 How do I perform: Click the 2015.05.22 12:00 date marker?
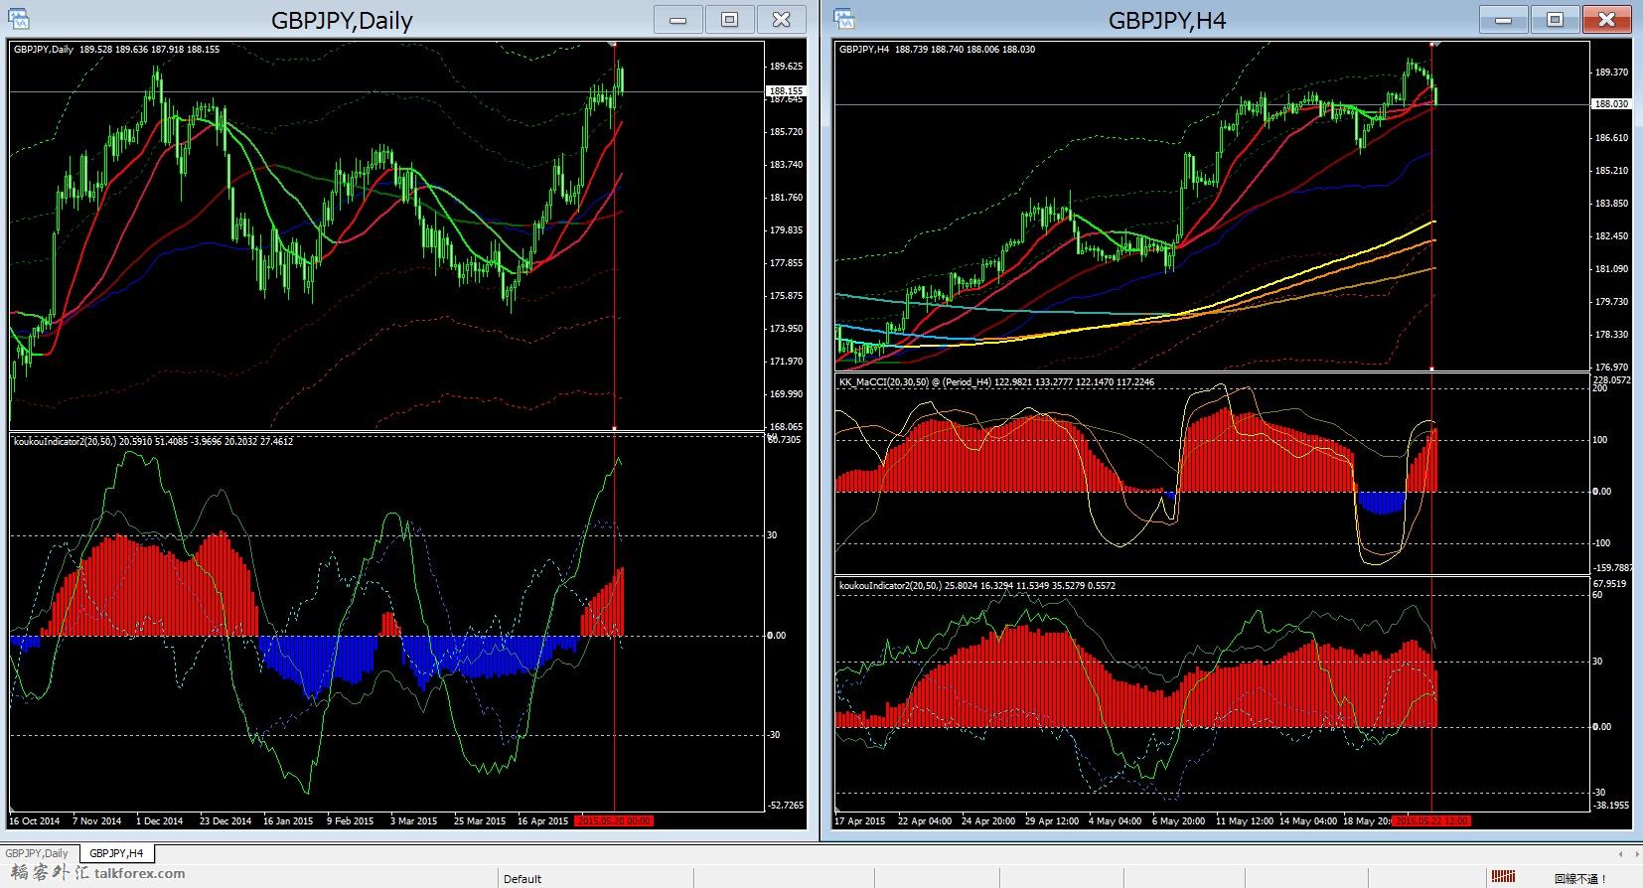click(1431, 821)
